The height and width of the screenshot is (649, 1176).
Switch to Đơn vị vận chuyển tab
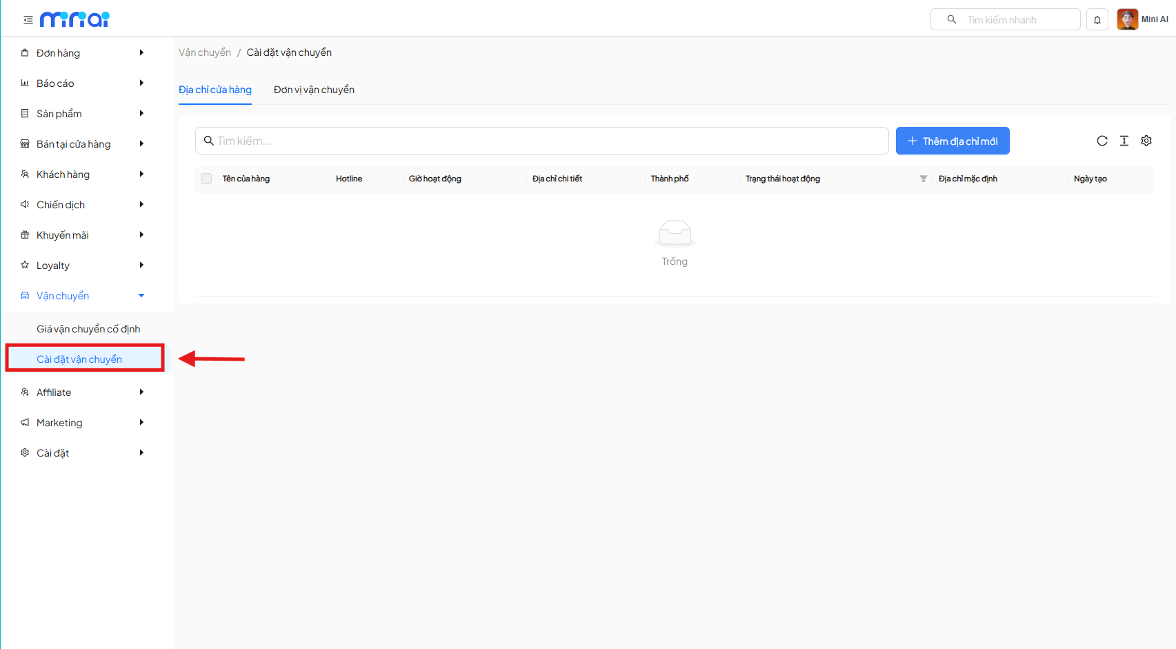(x=314, y=90)
